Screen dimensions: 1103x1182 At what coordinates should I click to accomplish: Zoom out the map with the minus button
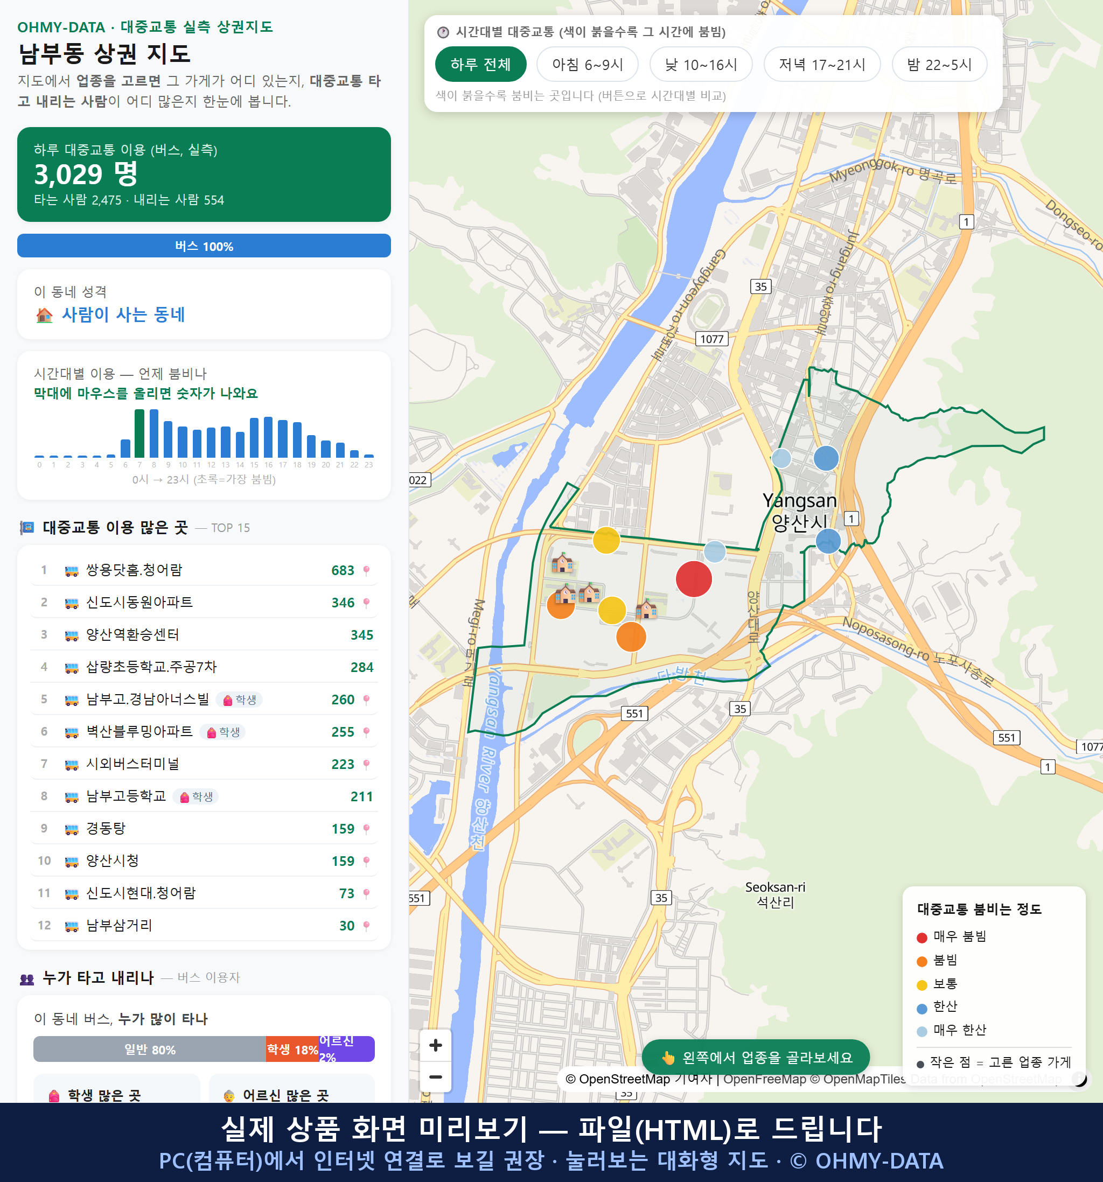click(x=435, y=1077)
